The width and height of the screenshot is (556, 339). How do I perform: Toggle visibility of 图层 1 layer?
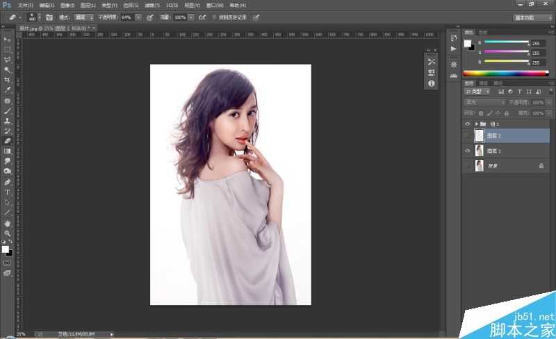coord(467,151)
